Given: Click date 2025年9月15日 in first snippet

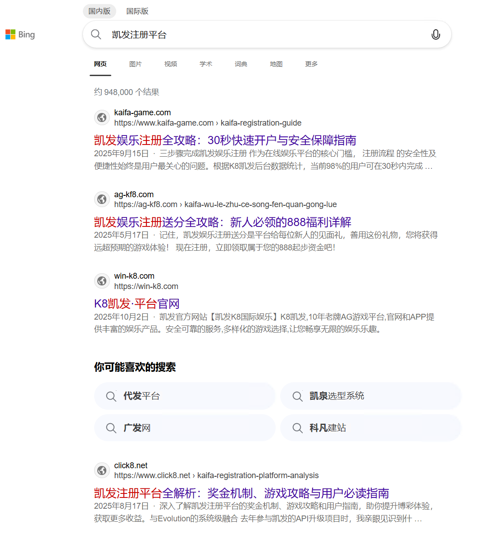Looking at the screenshot, I should pyautogui.click(x=121, y=154).
